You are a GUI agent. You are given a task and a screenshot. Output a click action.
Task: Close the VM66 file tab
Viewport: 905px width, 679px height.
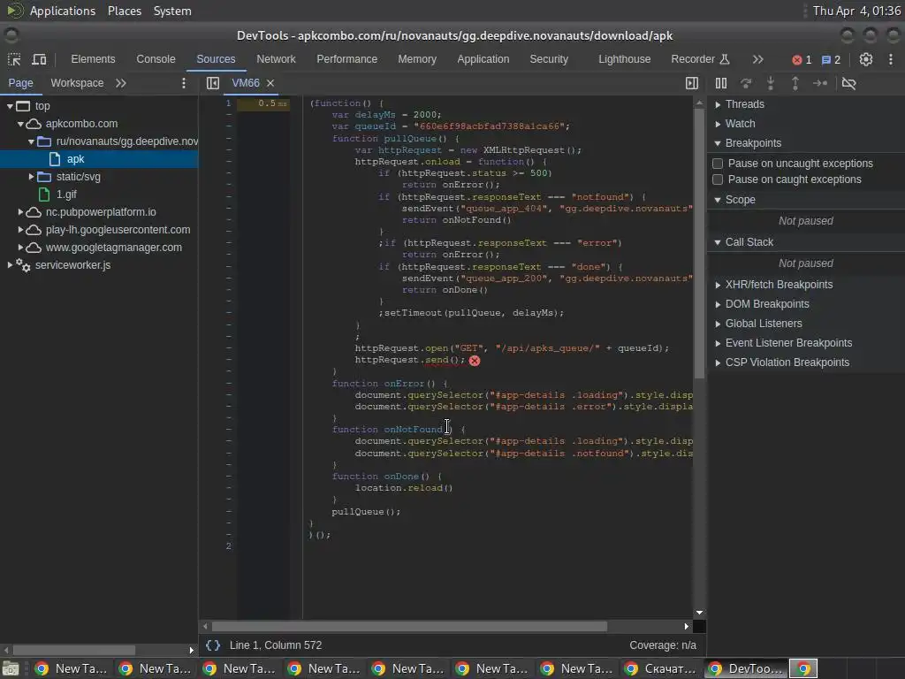point(270,83)
